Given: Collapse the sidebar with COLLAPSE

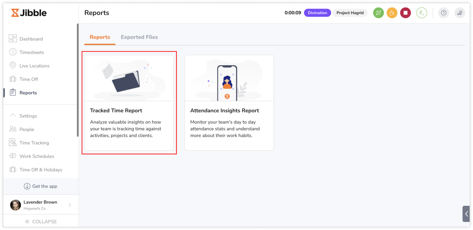Looking at the screenshot, I should (x=42, y=221).
